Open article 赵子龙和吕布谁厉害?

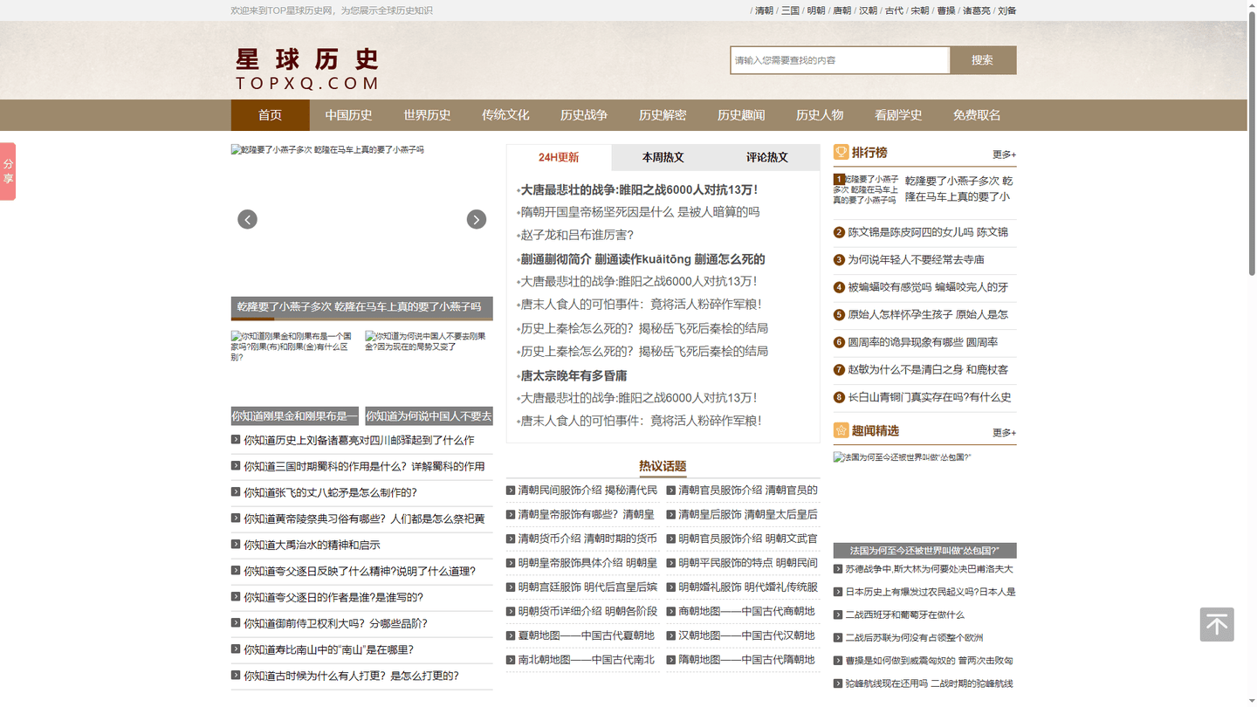click(x=577, y=235)
